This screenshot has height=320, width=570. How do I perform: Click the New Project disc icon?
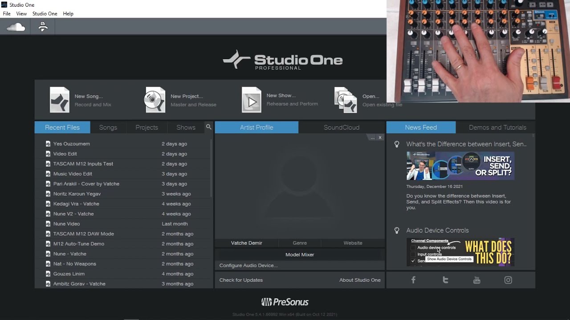pyautogui.click(x=155, y=100)
